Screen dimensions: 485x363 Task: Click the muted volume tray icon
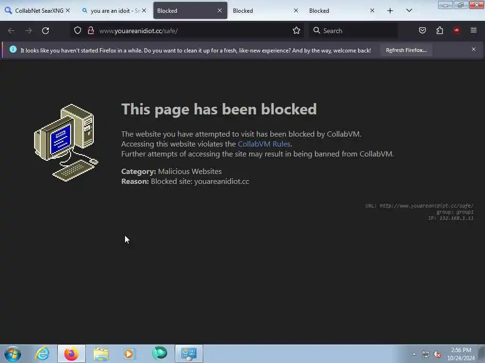tap(437, 354)
